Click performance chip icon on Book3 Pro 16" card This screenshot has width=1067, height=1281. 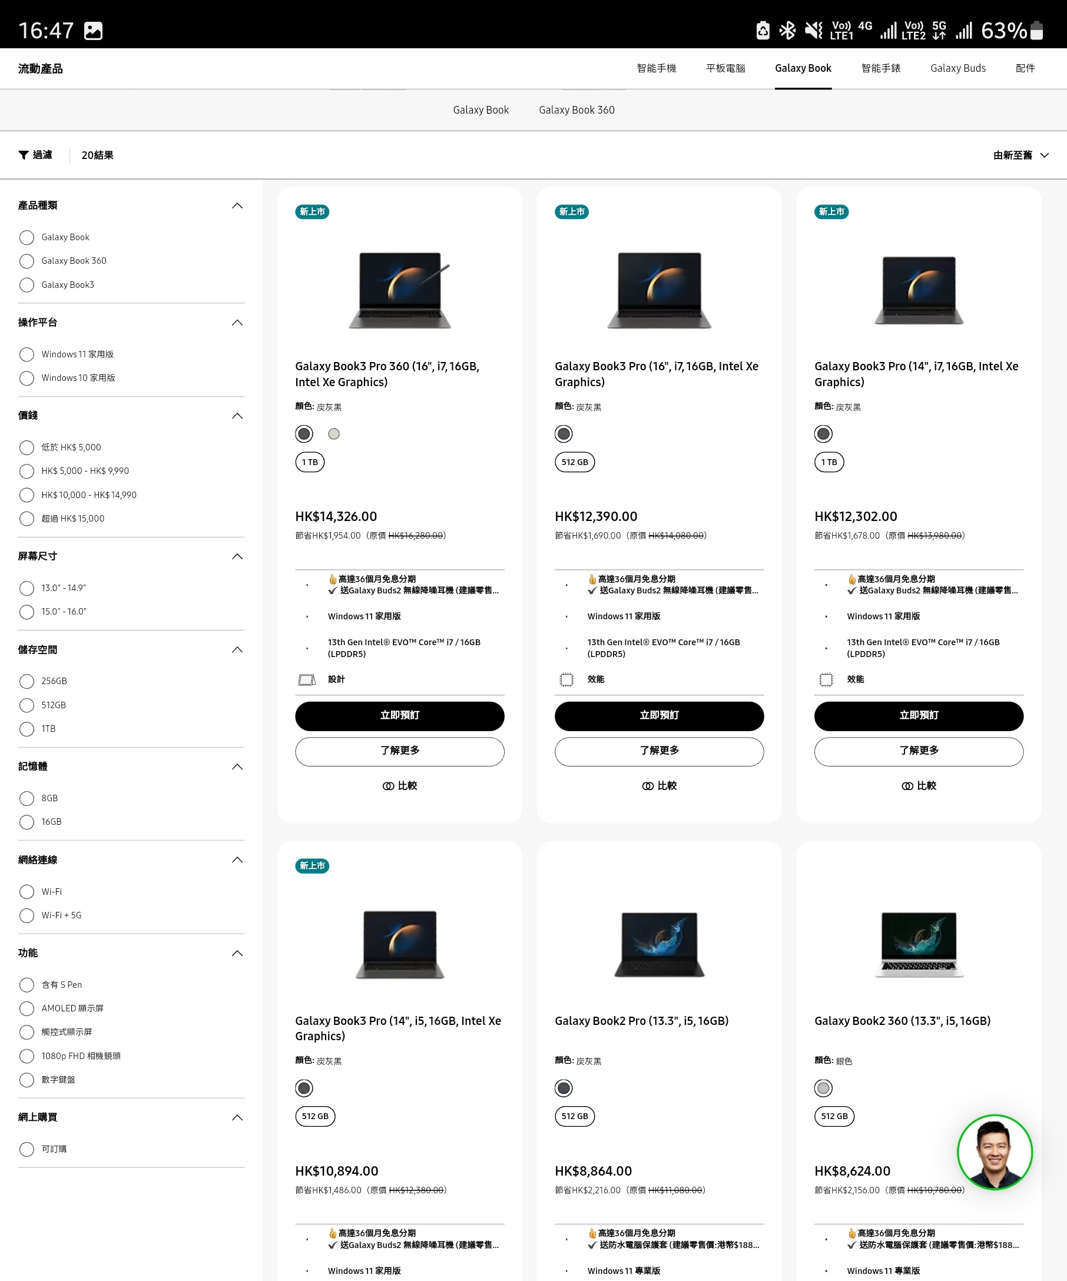pyautogui.click(x=566, y=679)
